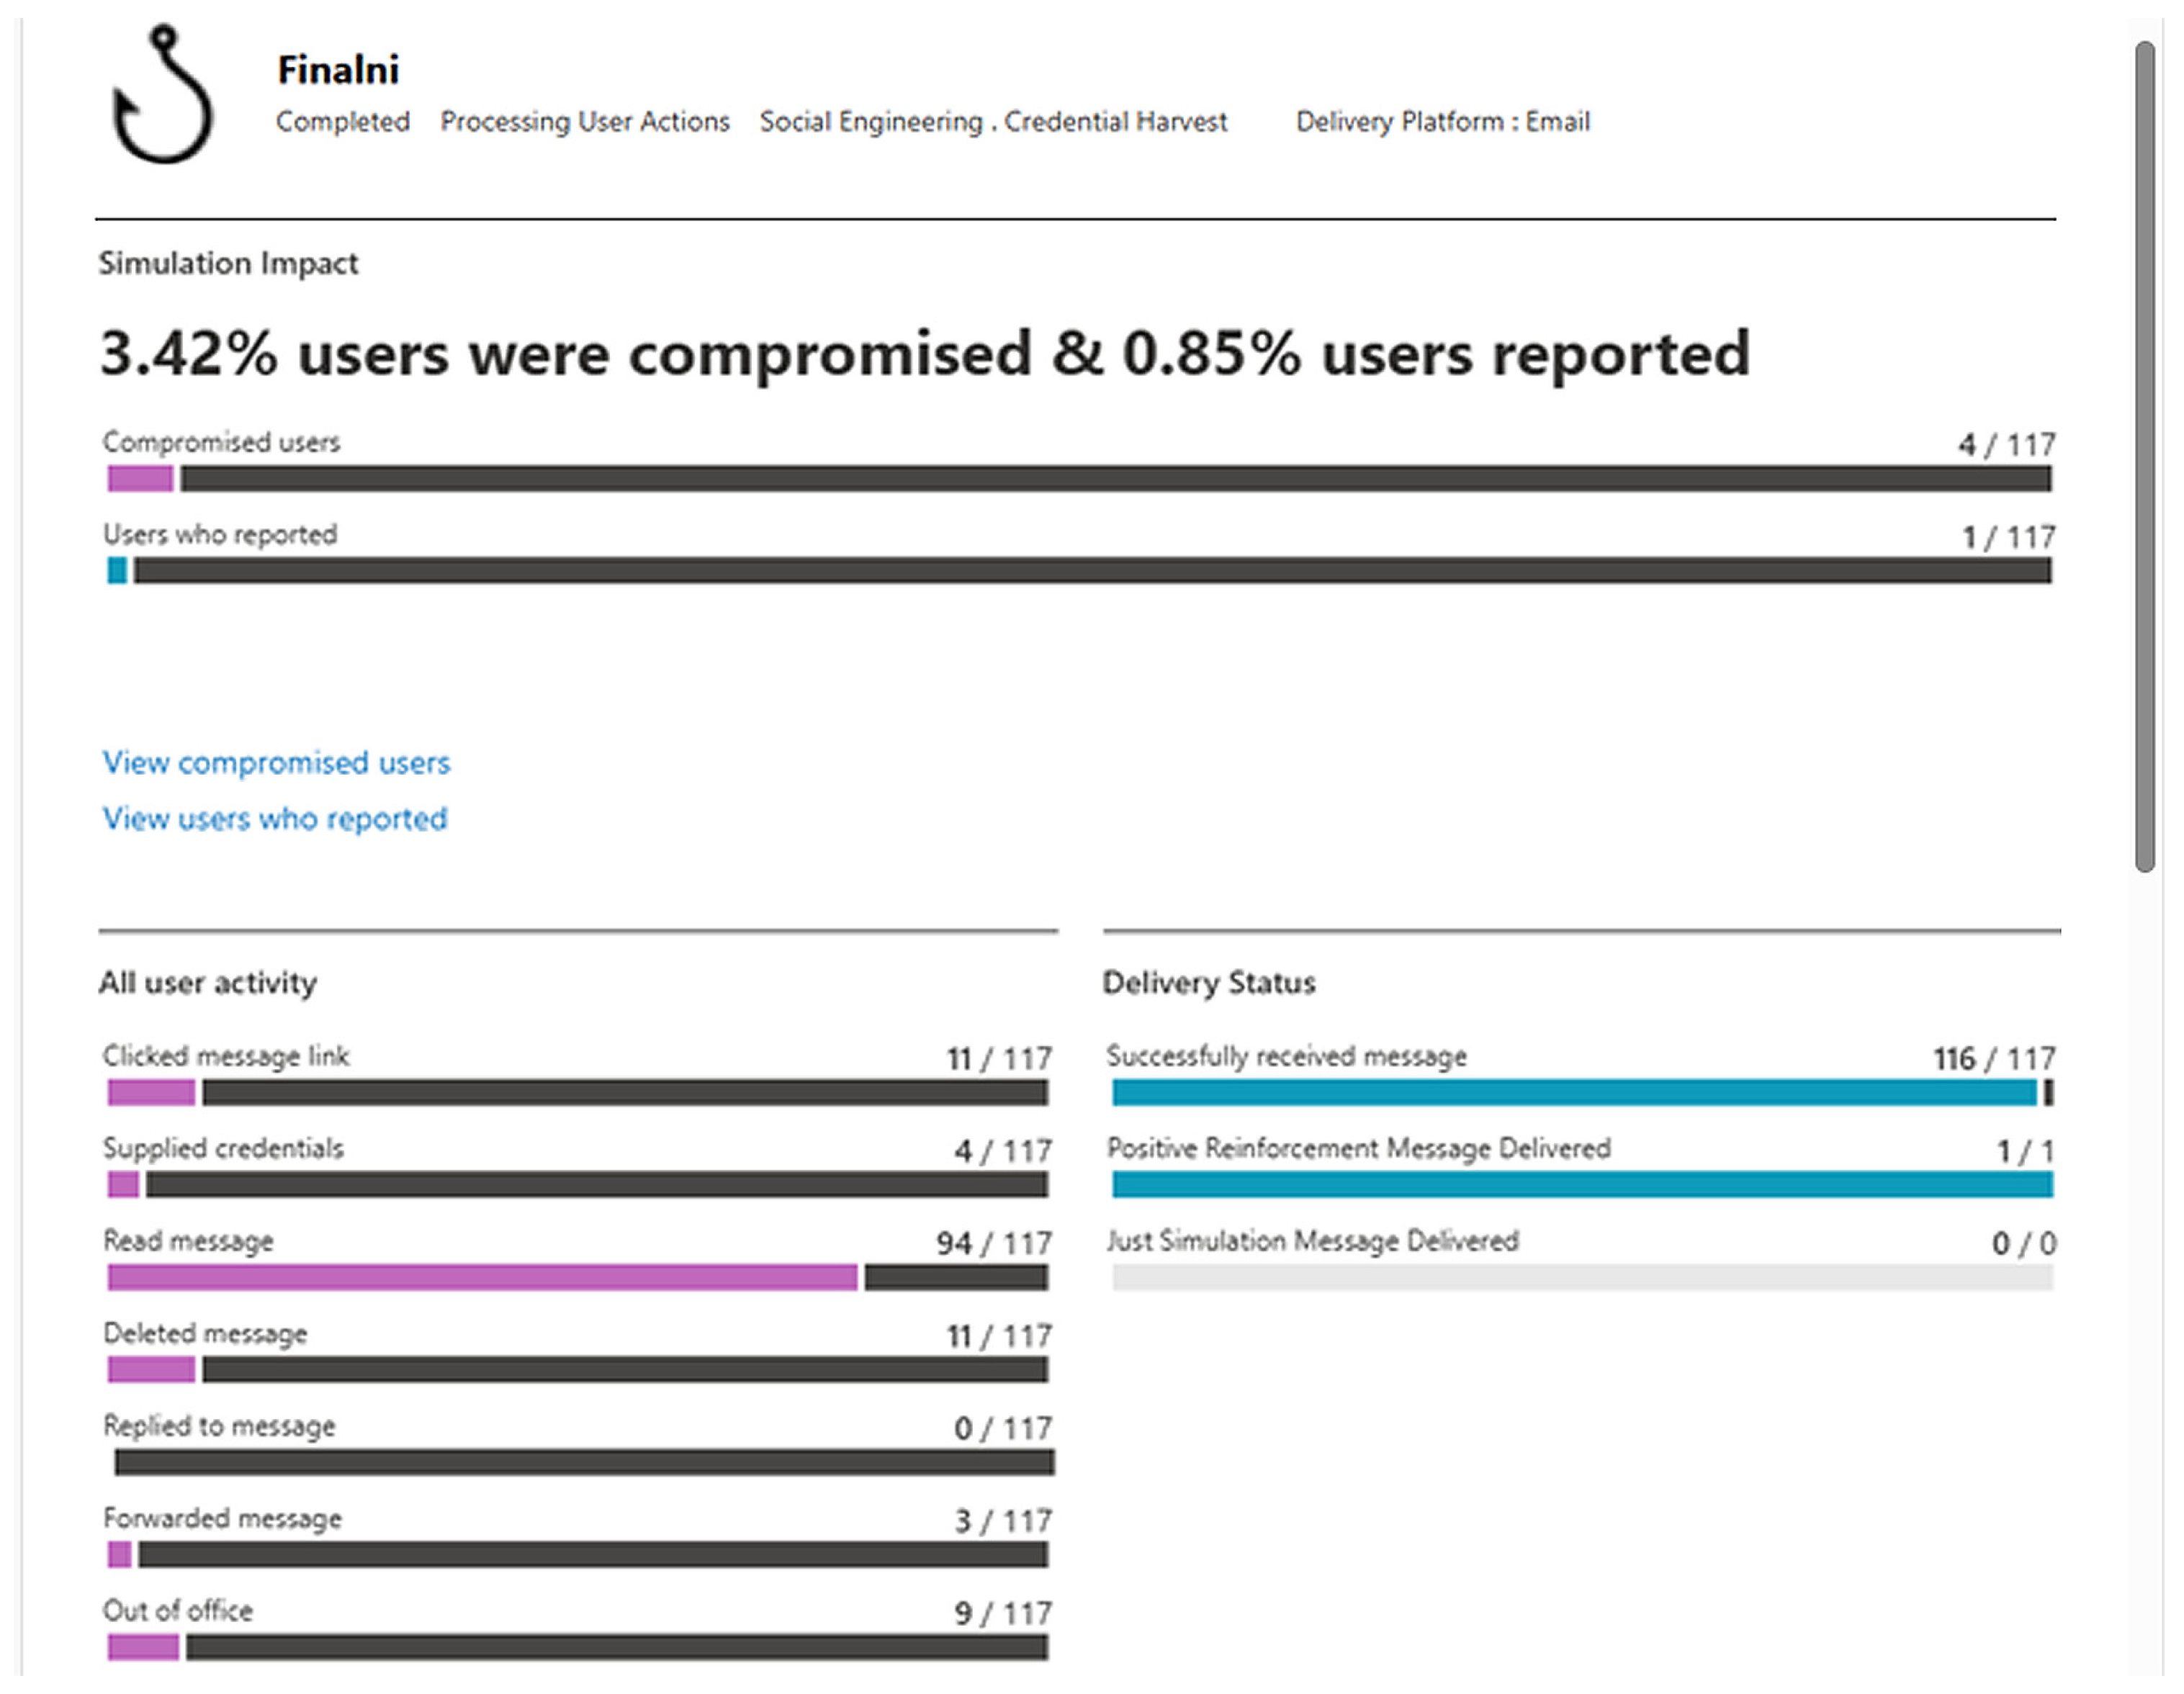Open View compromised users link

[276, 763]
